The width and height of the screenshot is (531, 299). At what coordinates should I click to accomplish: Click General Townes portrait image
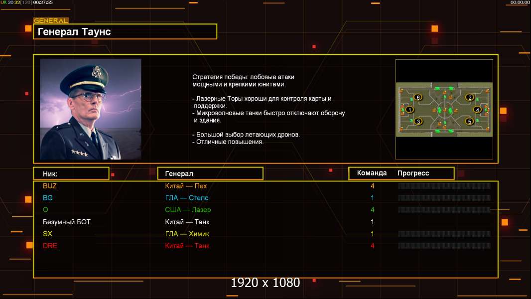point(91,109)
